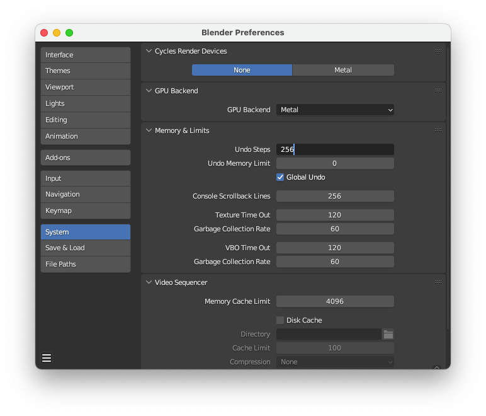This screenshot has width=486, height=416.
Task: Open the File Paths preferences tab
Action: [x=86, y=264]
